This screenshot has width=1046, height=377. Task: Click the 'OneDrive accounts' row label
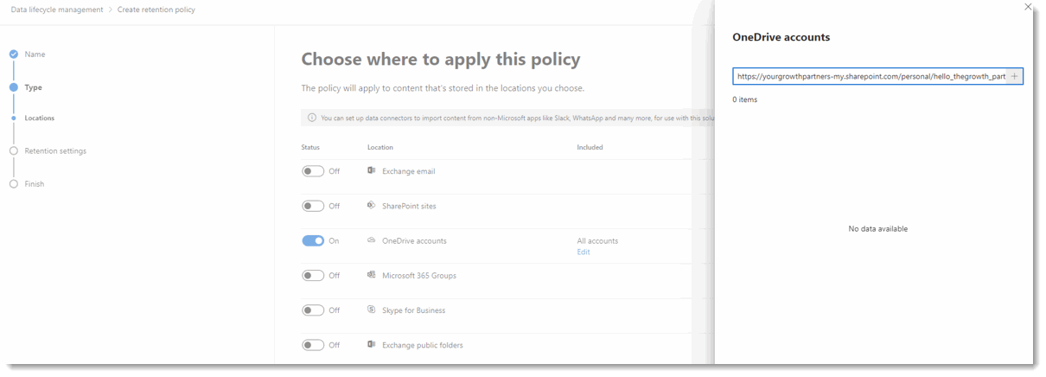(x=414, y=240)
